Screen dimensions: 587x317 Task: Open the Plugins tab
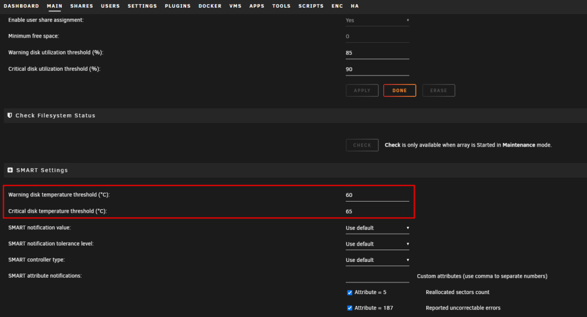click(178, 6)
